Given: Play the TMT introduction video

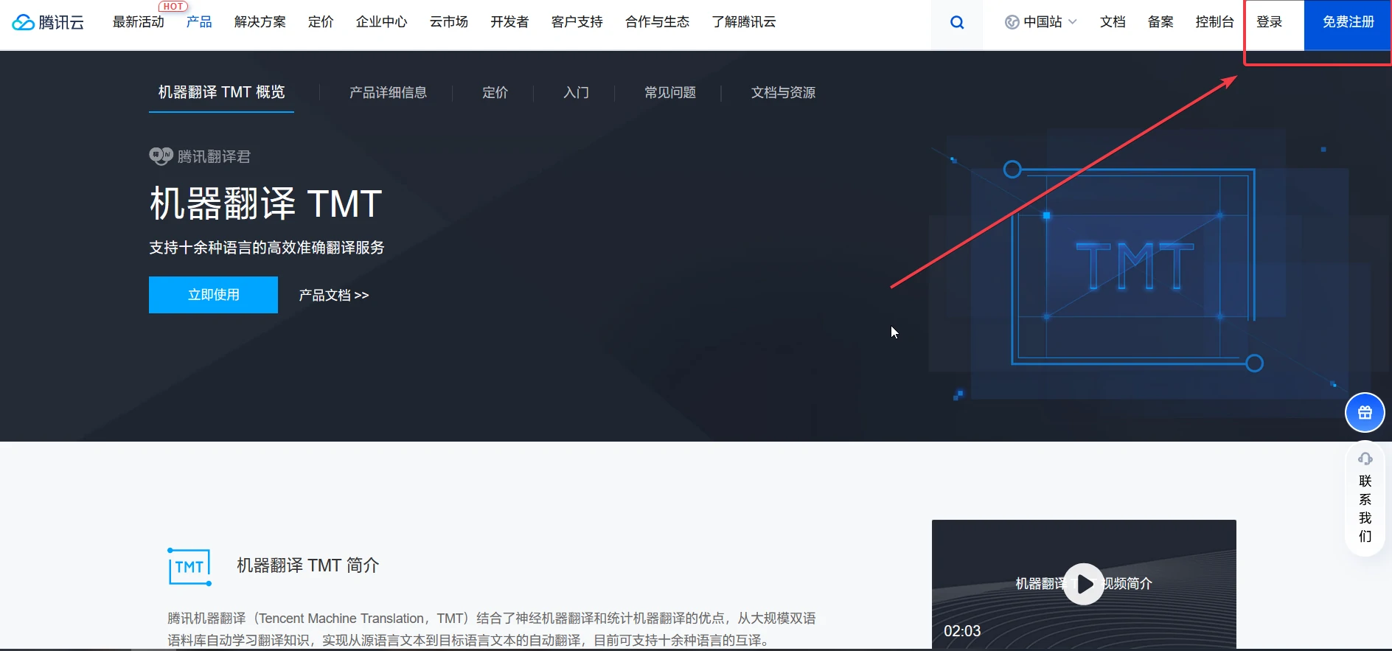Looking at the screenshot, I should (x=1084, y=584).
